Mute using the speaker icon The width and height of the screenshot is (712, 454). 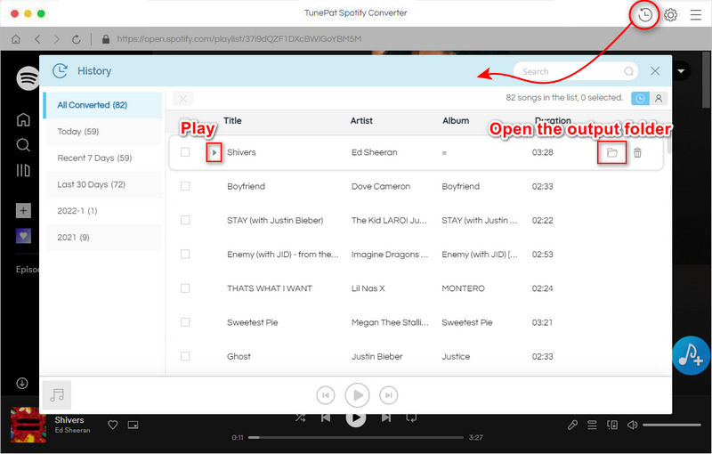point(632,425)
